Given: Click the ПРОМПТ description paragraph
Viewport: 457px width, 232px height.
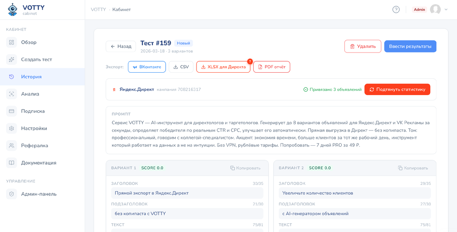Looking at the screenshot, I should tap(271, 134).
